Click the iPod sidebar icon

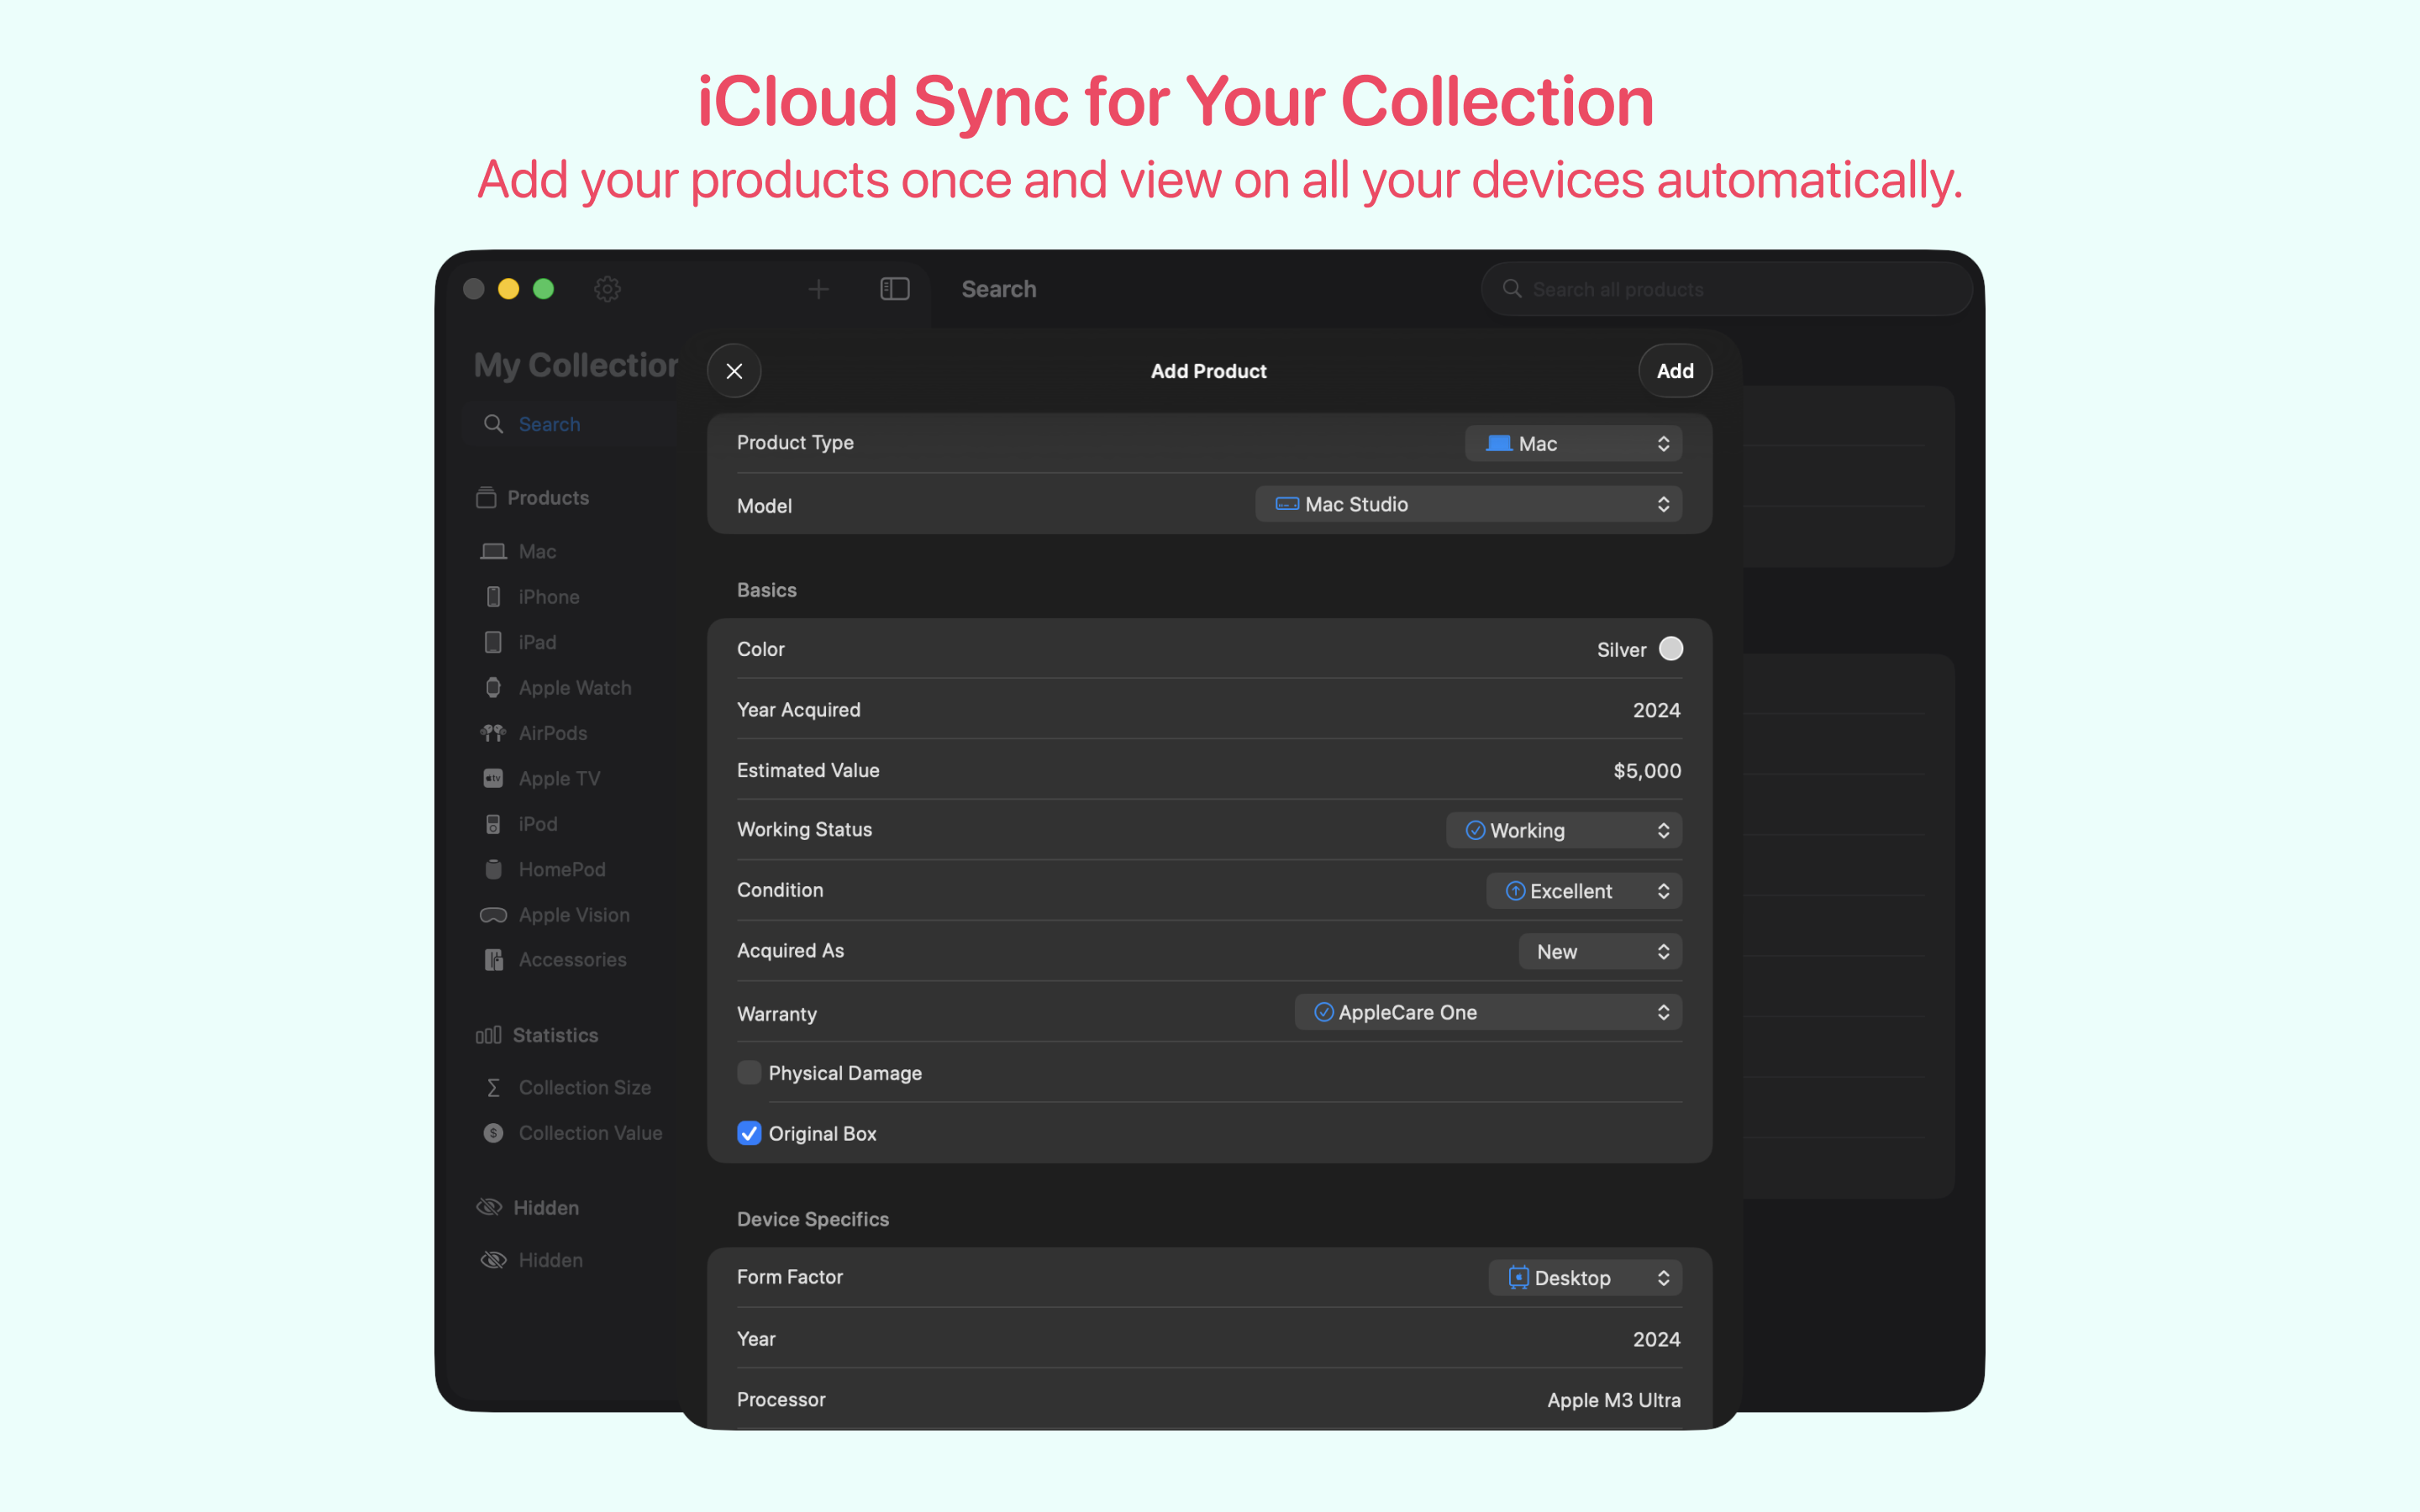pos(493,824)
